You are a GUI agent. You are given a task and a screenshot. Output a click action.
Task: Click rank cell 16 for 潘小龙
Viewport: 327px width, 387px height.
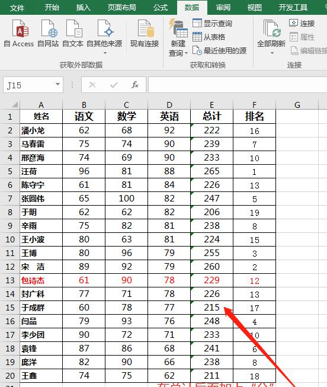[x=255, y=130]
